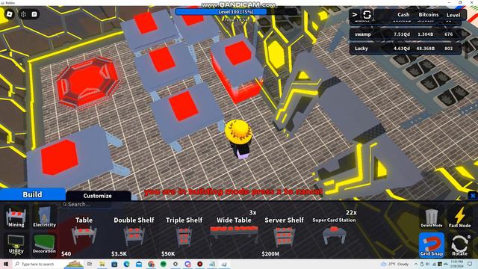Select the Electricity category icon
Viewport: 478px width, 269px height.
44,217
